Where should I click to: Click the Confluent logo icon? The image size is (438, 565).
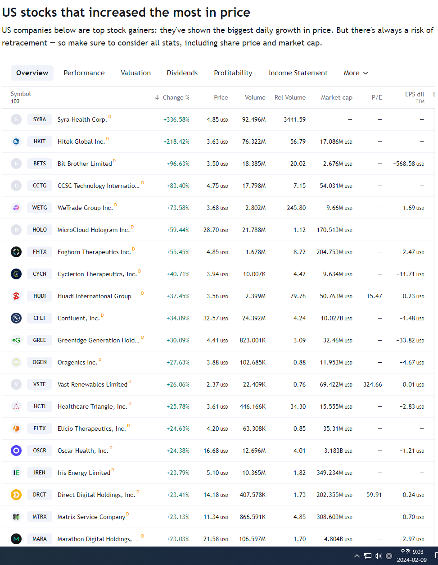pyautogui.click(x=16, y=318)
